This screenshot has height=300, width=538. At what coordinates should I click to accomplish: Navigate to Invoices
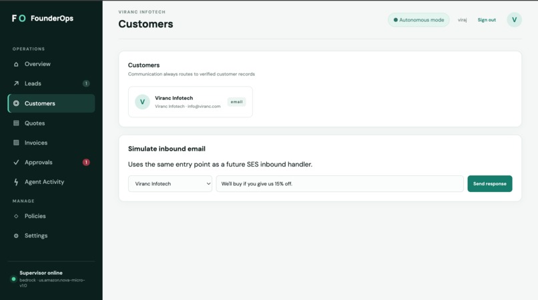click(51, 143)
